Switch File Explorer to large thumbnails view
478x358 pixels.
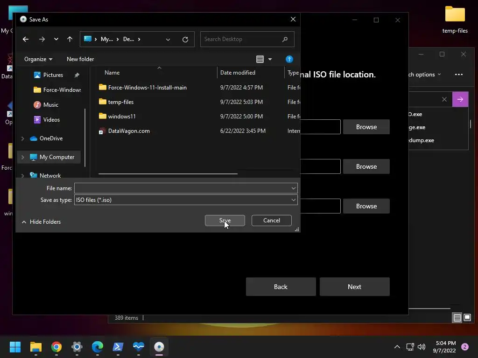(x=467, y=318)
